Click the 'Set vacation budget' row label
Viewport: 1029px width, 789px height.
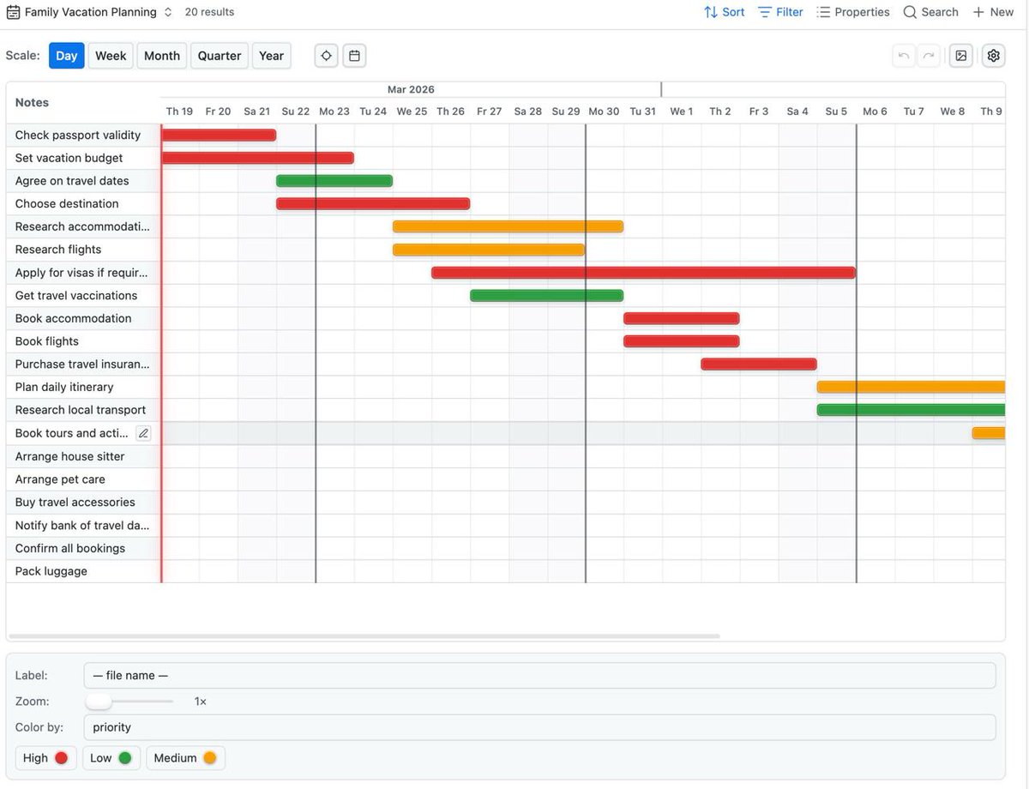(x=69, y=158)
